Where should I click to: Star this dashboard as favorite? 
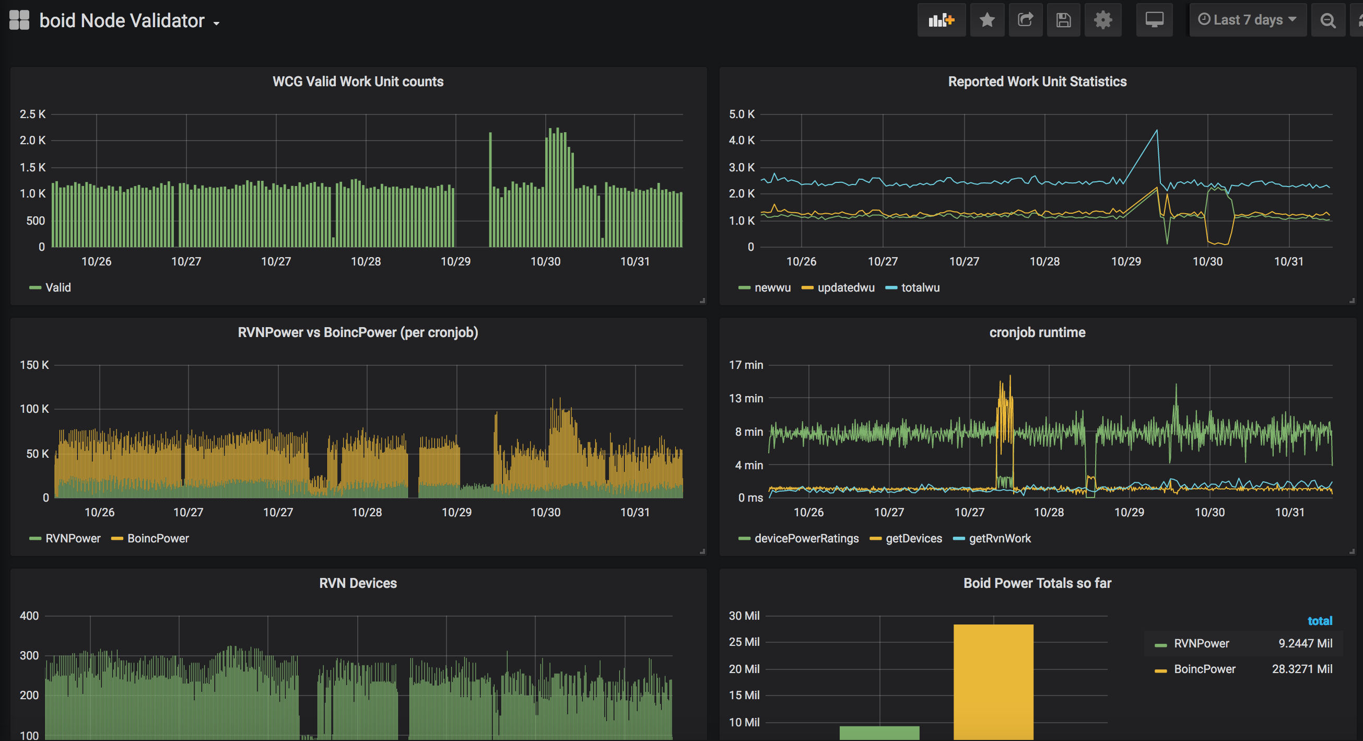pyautogui.click(x=987, y=20)
